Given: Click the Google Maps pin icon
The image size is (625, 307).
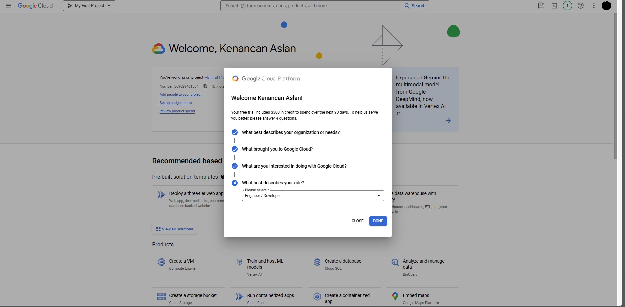Looking at the screenshot, I should (395, 296).
